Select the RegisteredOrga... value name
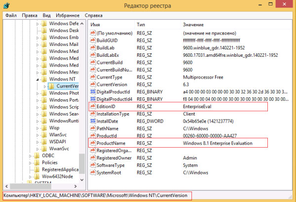 pyautogui.click(x=114, y=151)
